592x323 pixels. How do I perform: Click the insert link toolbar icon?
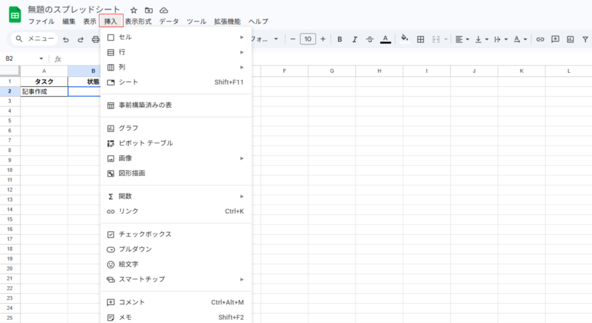click(541, 39)
